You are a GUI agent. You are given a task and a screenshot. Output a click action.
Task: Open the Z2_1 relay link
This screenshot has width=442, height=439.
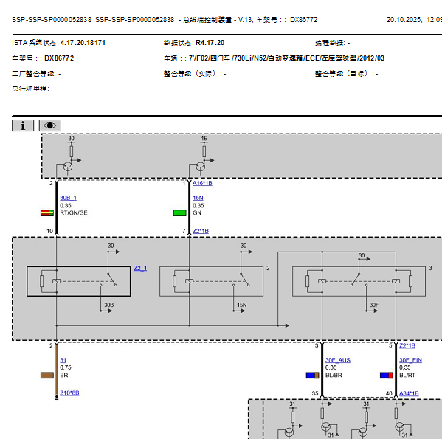click(140, 268)
